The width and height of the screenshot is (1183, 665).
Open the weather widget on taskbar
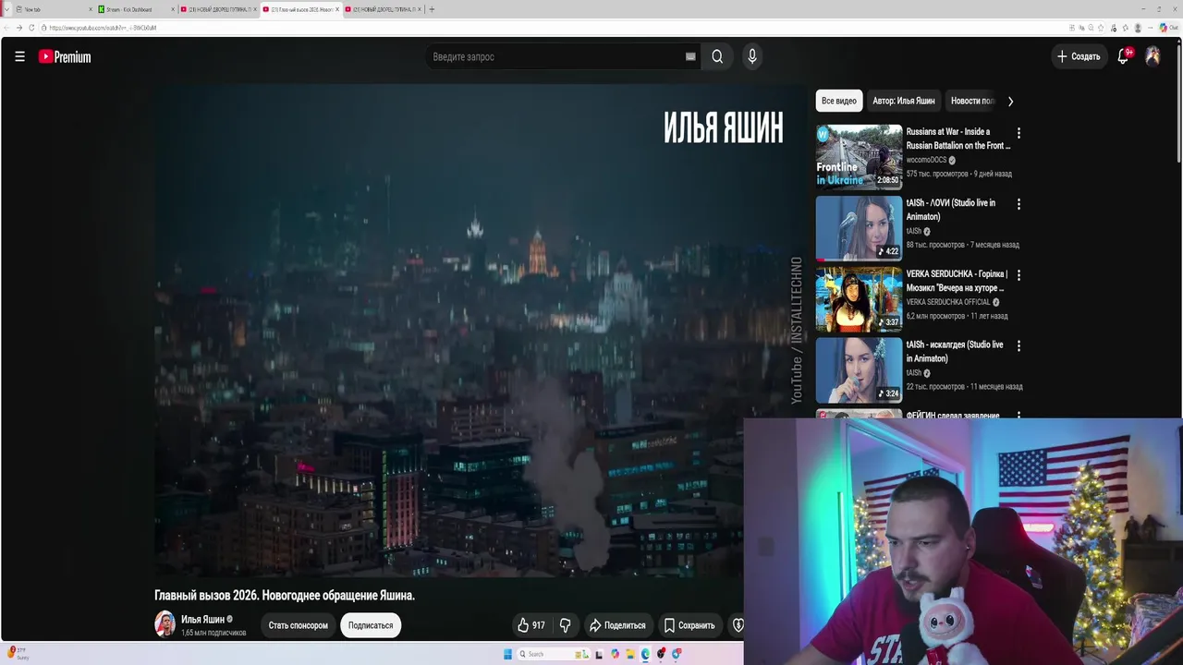(x=18, y=654)
